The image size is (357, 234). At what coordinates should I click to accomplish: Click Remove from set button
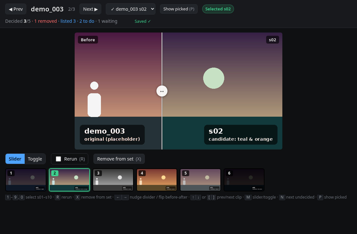point(119,159)
